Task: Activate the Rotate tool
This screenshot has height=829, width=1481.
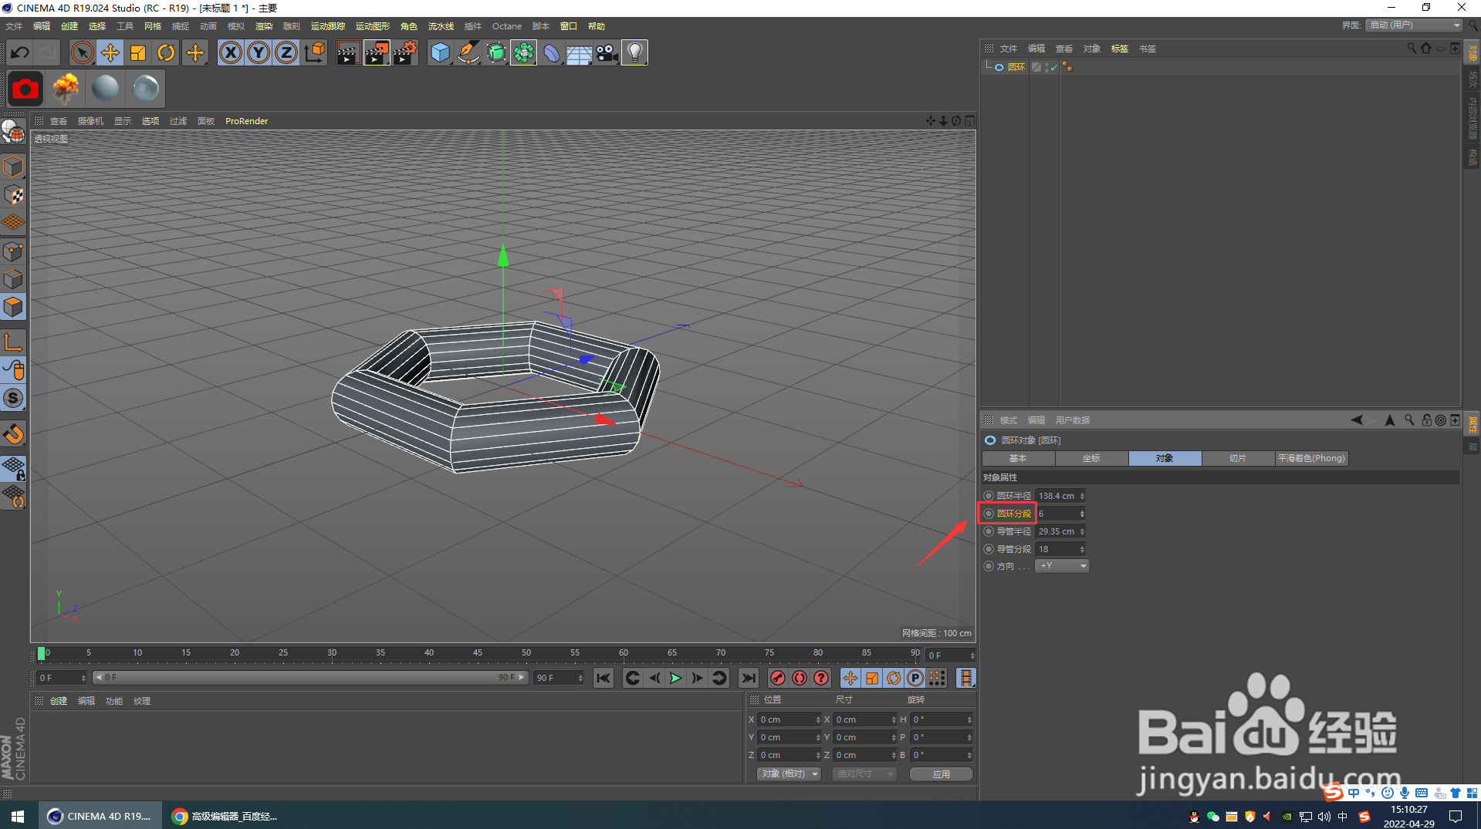Action: pos(166,52)
